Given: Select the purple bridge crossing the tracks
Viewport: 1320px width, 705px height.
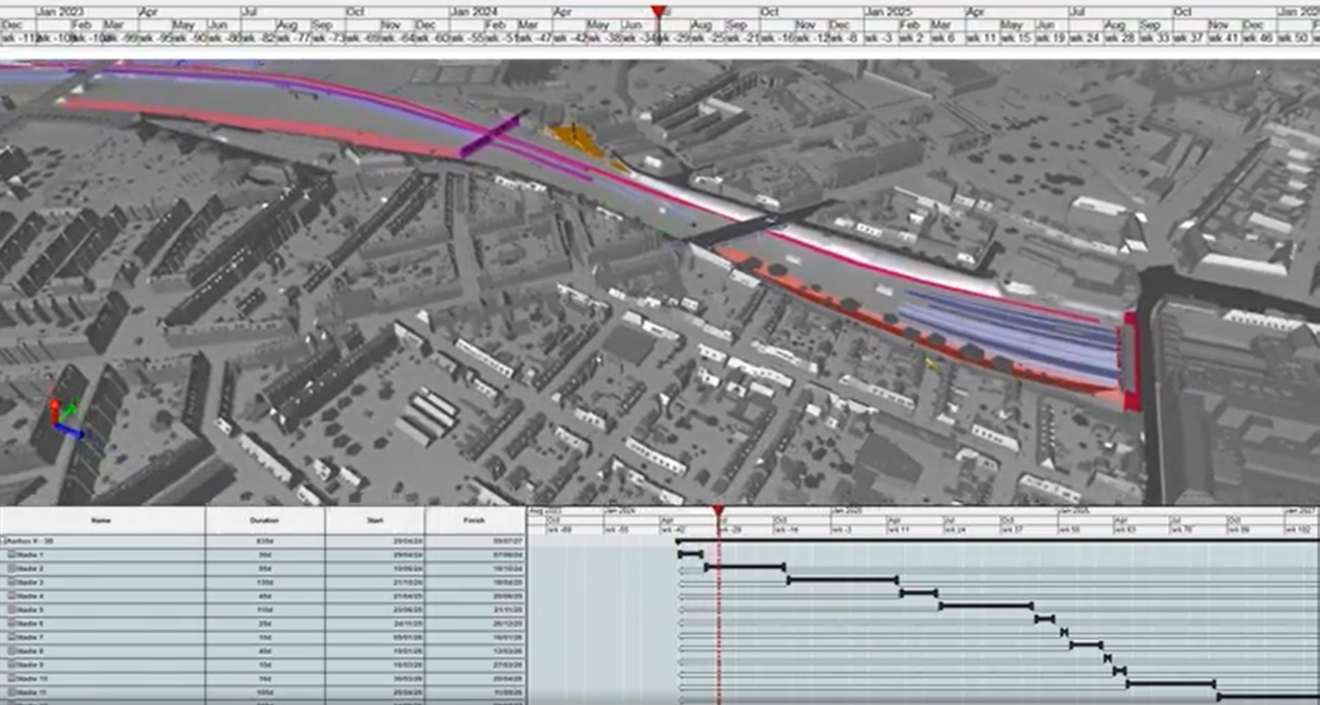Looking at the screenshot, I should pos(490,137).
